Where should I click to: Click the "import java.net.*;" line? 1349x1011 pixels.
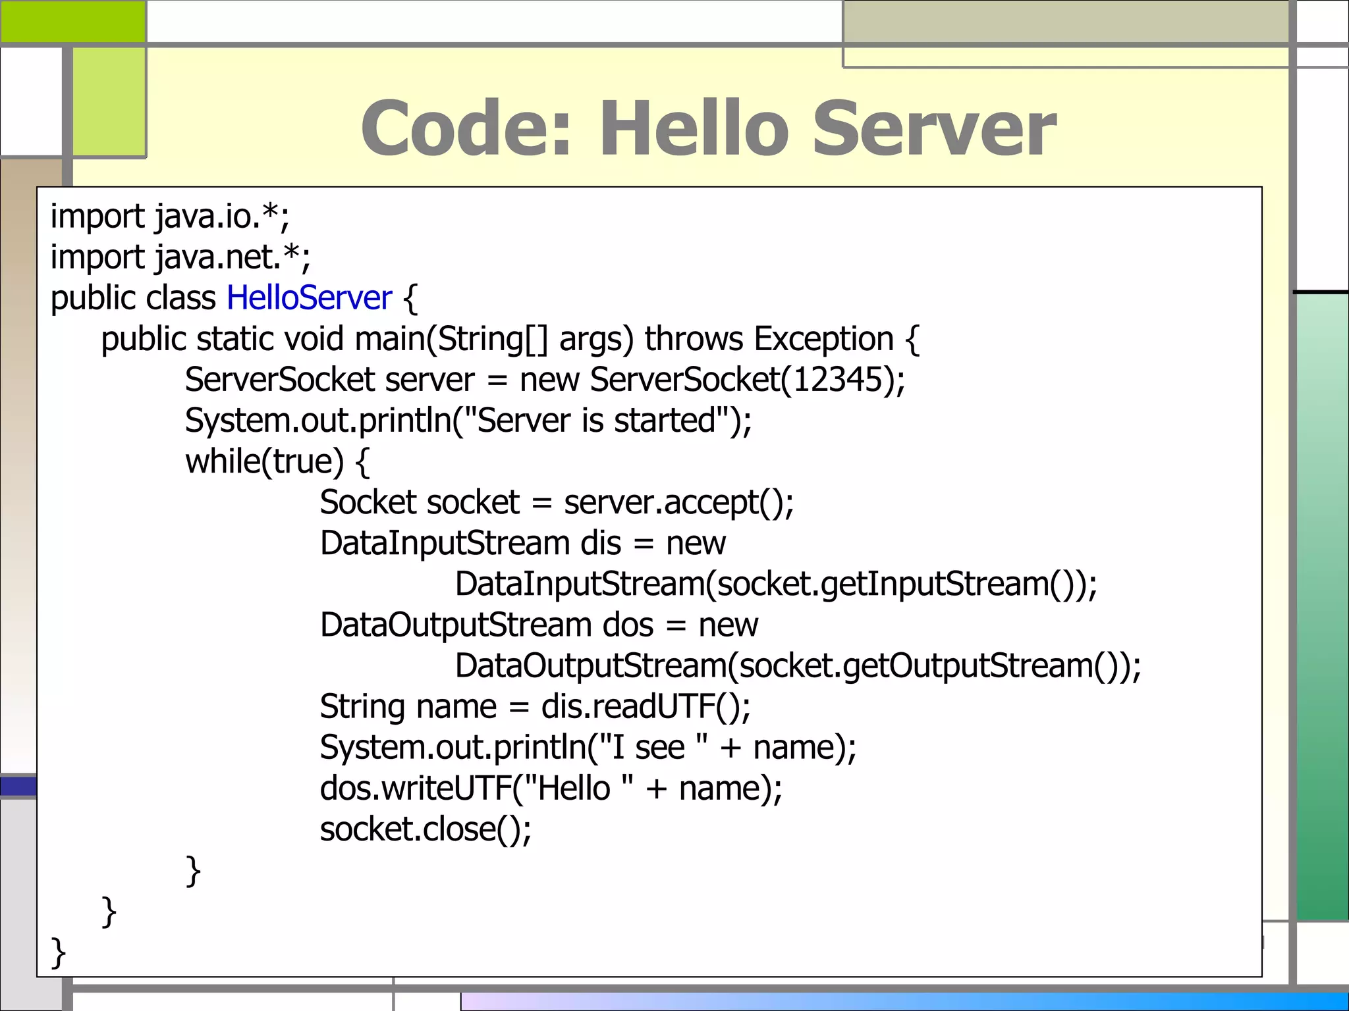[x=180, y=257]
